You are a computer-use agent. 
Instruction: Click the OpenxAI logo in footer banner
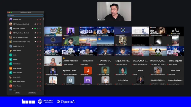(66, 102)
